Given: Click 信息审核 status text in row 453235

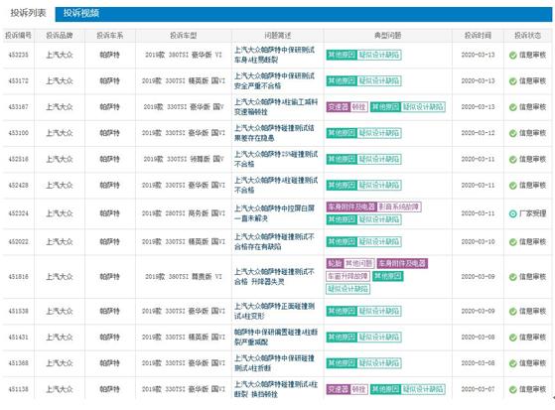Looking at the screenshot, I should tap(533, 55).
